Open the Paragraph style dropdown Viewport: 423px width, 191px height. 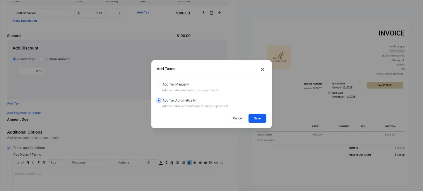tap(92, 163)
